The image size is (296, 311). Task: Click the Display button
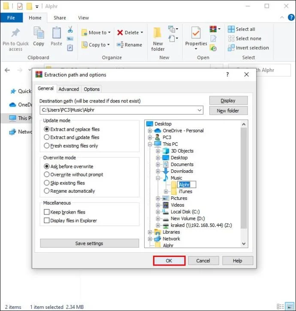(228, 100)
